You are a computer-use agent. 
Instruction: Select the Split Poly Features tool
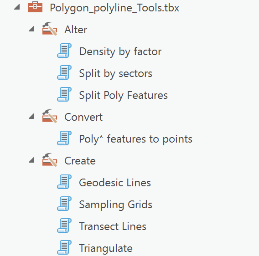tap(123, 95)
